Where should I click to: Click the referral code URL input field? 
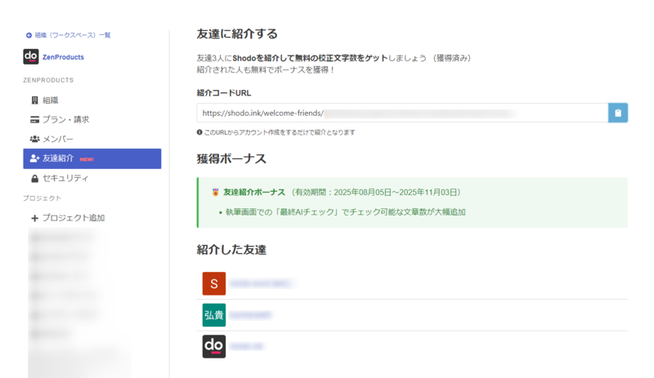coord(402,113)
